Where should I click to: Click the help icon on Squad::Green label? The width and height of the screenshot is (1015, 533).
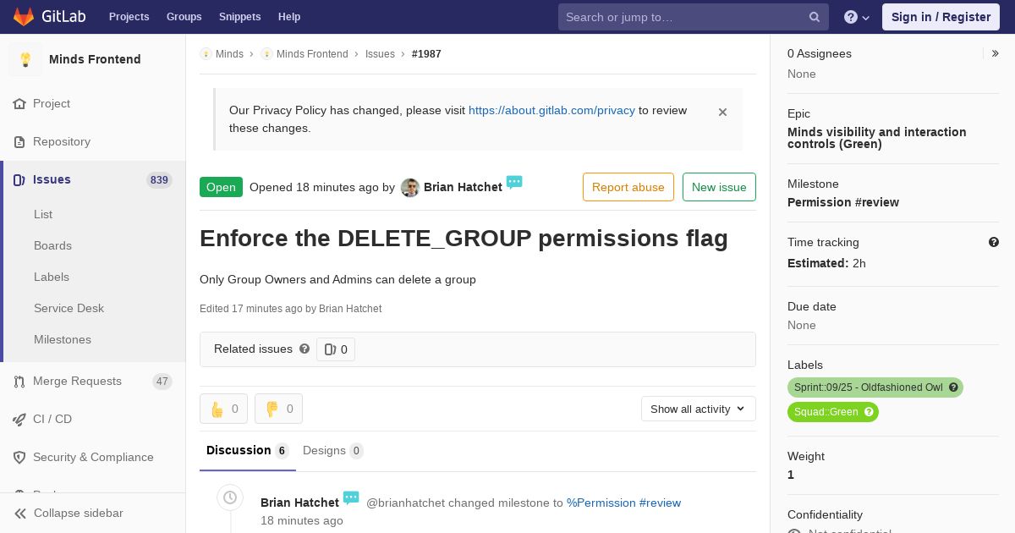(869, 412)
